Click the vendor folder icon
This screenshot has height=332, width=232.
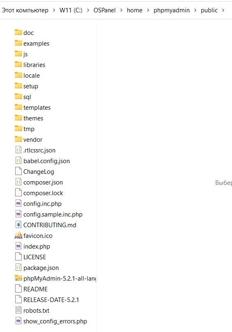pyautogui.click(x=18, y=139)
